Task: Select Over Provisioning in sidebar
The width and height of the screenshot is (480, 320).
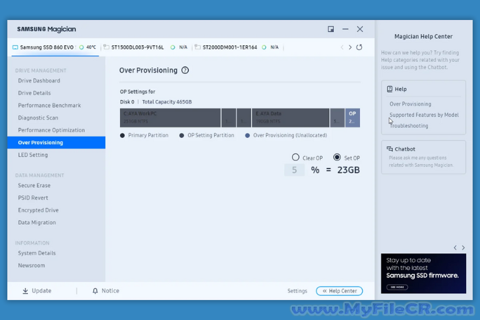Action: pos(56,143)
